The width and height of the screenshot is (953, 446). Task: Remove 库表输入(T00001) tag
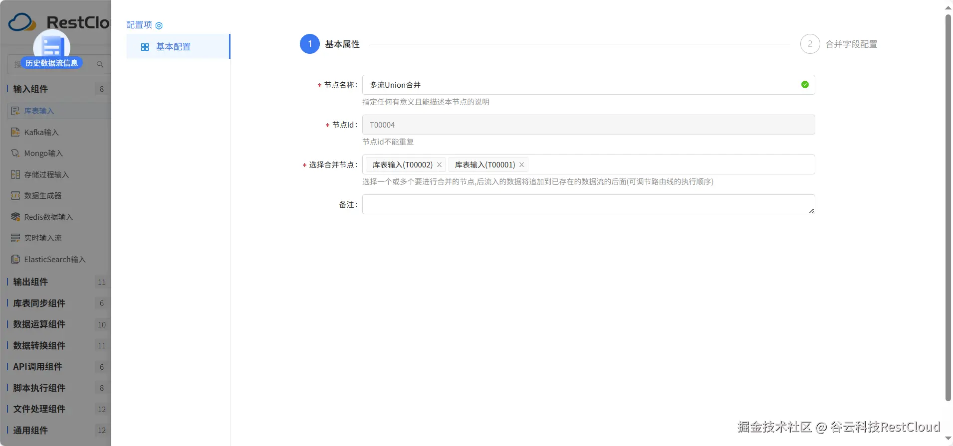(x=521, y=164)
